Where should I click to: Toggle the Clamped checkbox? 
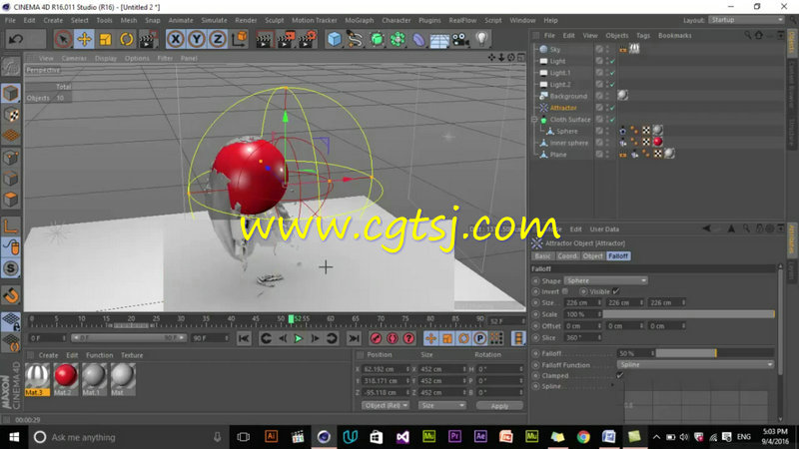pos(619,376)
